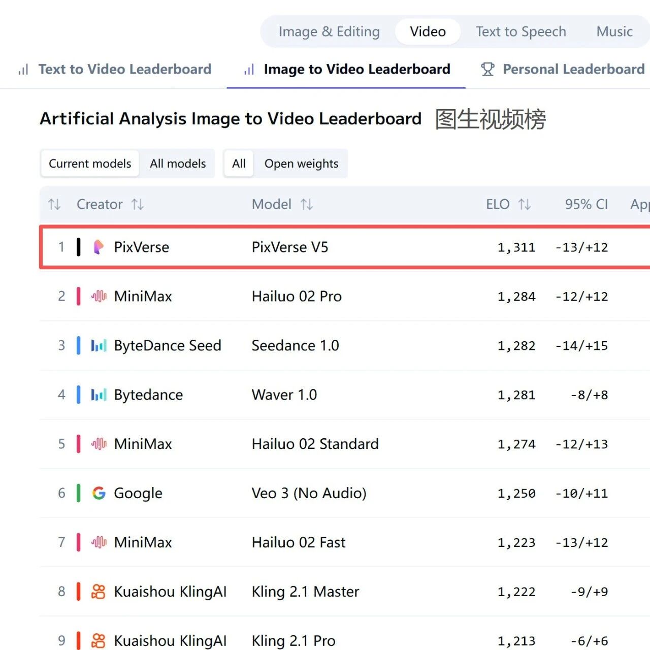Click MiniMax in the Hailuo 02 Standard row

143,444
